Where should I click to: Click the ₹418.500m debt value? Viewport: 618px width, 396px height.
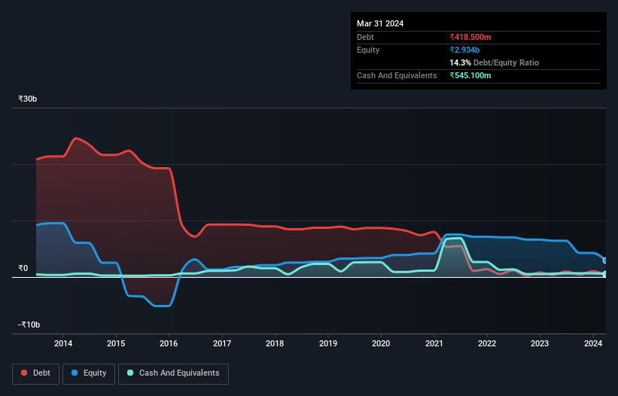click(470, 37)
